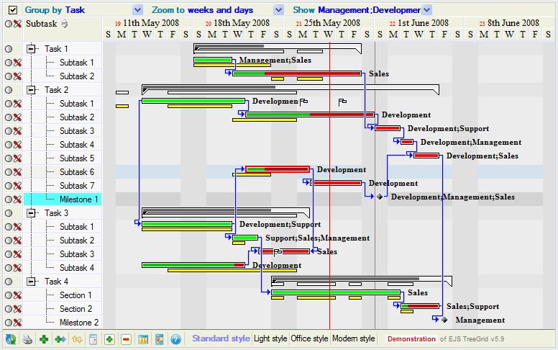Image resolution: width=558 pixels, height=350 pixels.
Task: Click the print icon in bottom toolbar
Action: [27, 339]
